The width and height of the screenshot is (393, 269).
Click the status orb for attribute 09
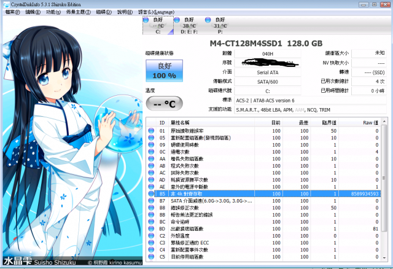click(x=151, y=145)
